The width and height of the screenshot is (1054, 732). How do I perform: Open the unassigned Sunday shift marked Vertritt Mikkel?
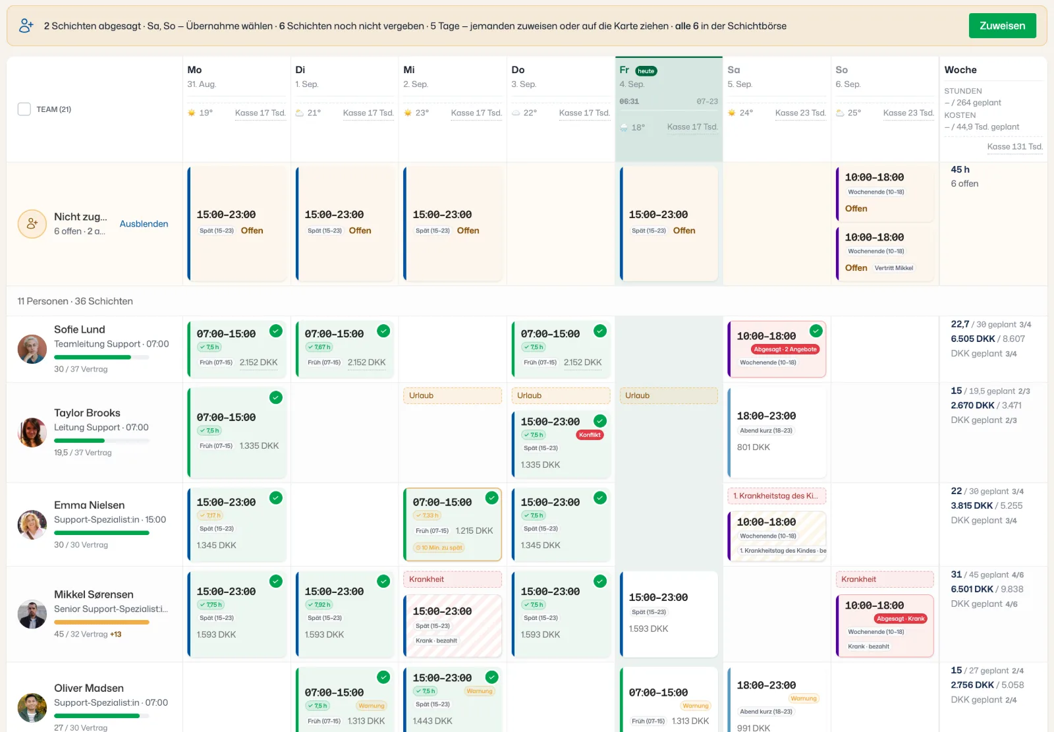coord(885,254)
